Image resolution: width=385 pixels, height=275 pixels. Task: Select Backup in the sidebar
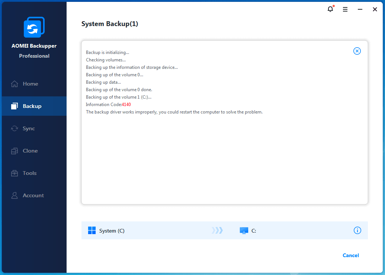(x=32, y=106)
